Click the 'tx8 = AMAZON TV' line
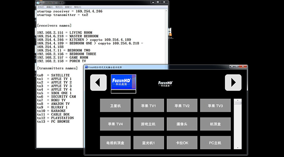 coord(53,104)
